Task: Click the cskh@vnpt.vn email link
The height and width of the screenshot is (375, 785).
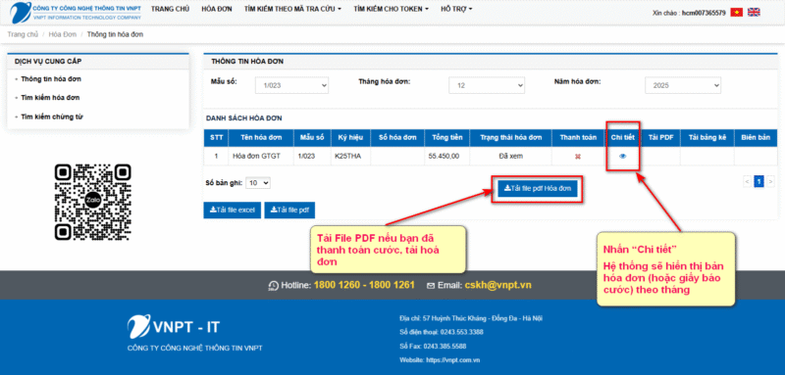Action: tap(498, 285)
